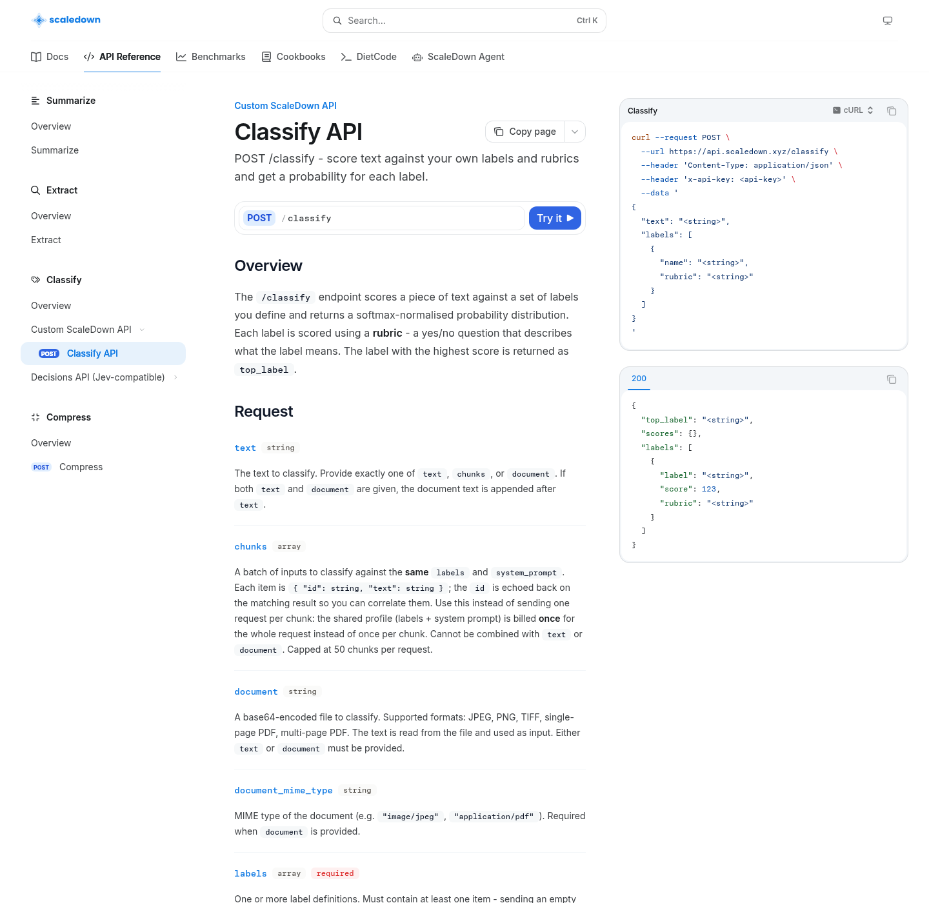The image size is (929, 903).
Task: Switch to the API Reference tab
Action: click(122, 57)
